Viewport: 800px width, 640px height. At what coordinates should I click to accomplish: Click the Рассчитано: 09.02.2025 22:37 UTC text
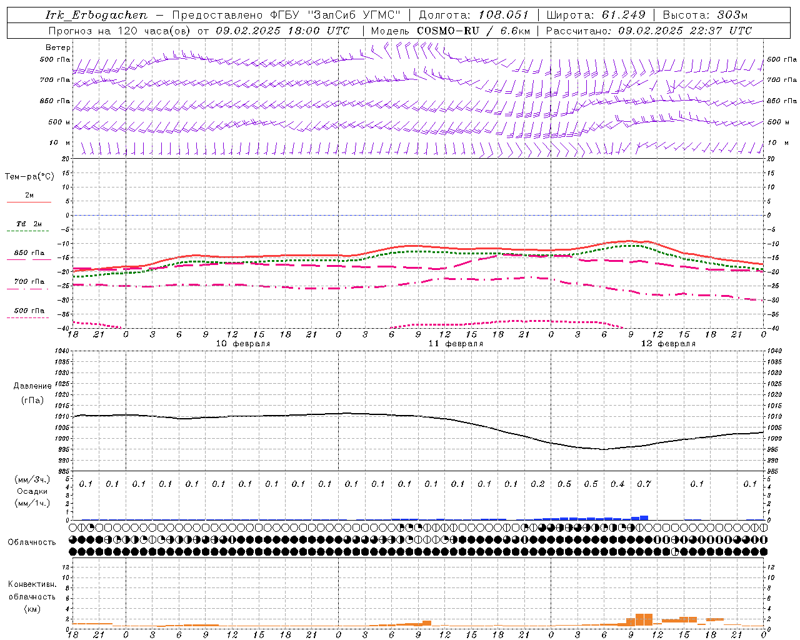pos(649,31)
